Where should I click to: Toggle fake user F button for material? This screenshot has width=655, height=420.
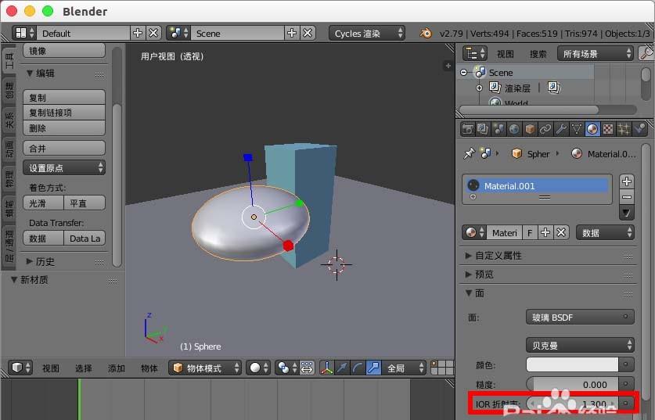click(x=530, y=232)
